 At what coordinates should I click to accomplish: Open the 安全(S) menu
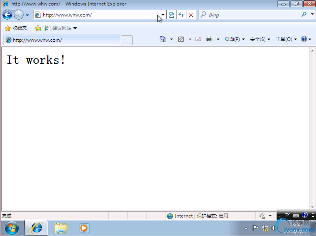pyautogui.click(x=260, y=39)
